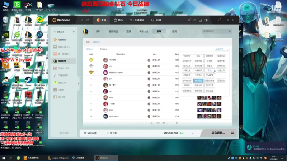Choose server 黑色玫瑰 in the list
The height and width of the screenshot is (161, 287).
198,66
